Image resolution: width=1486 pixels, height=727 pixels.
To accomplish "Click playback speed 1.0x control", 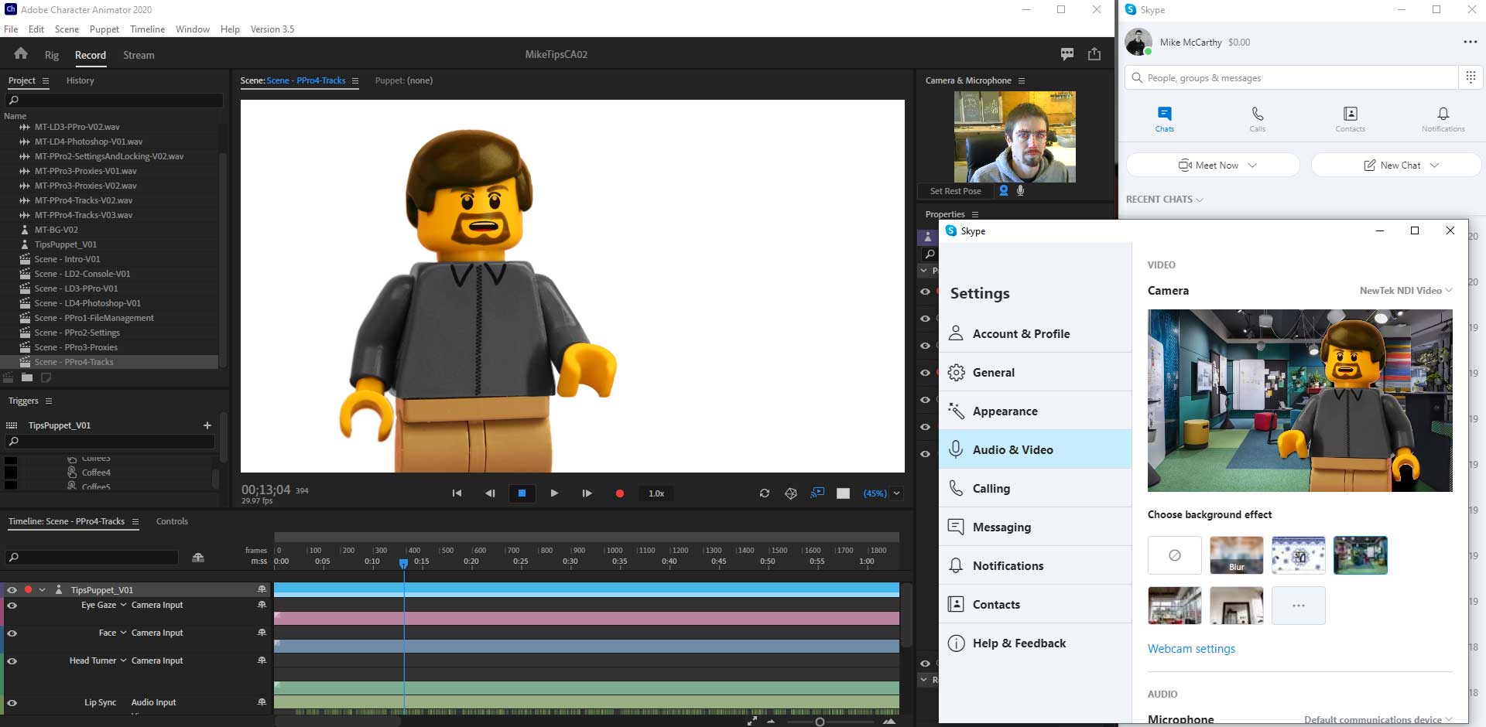I will point(656,493).
